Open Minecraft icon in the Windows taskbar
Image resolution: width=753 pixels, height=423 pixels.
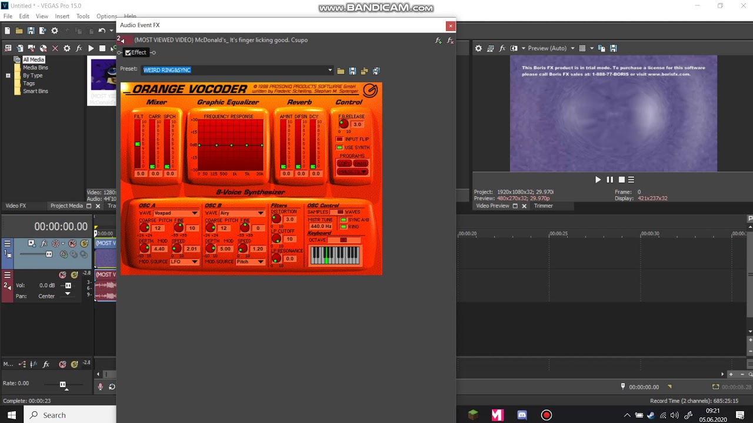(473, 415)
